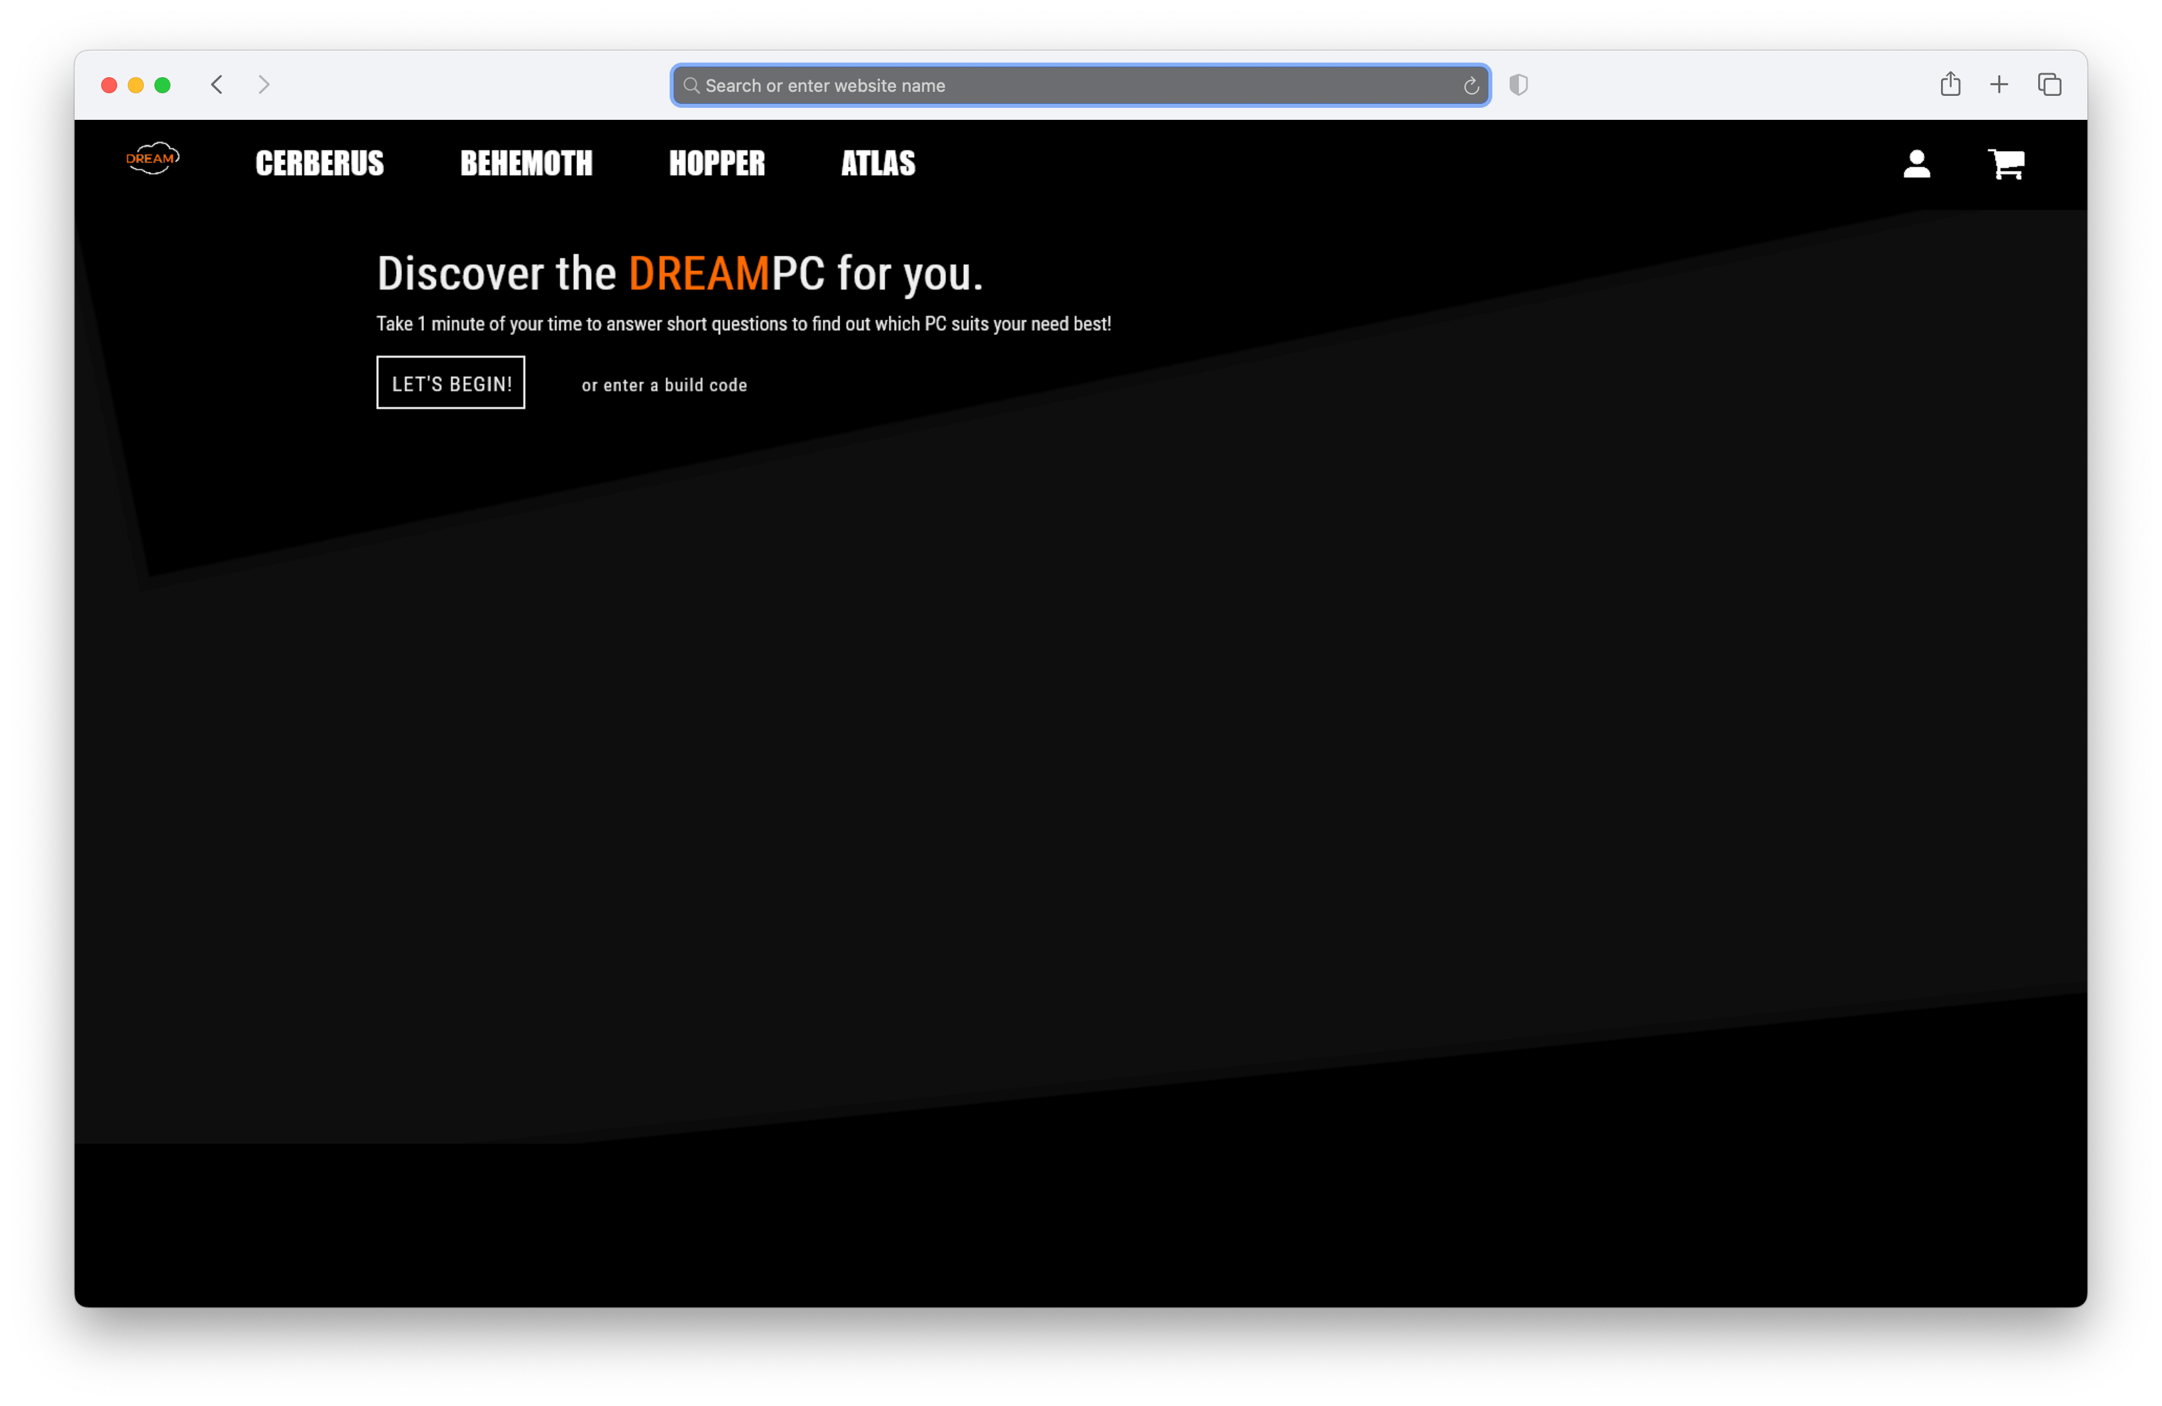The image size is (2162, 1406).
Task: Click the magnifier icon in the address bar
Action: coord(692,85)
